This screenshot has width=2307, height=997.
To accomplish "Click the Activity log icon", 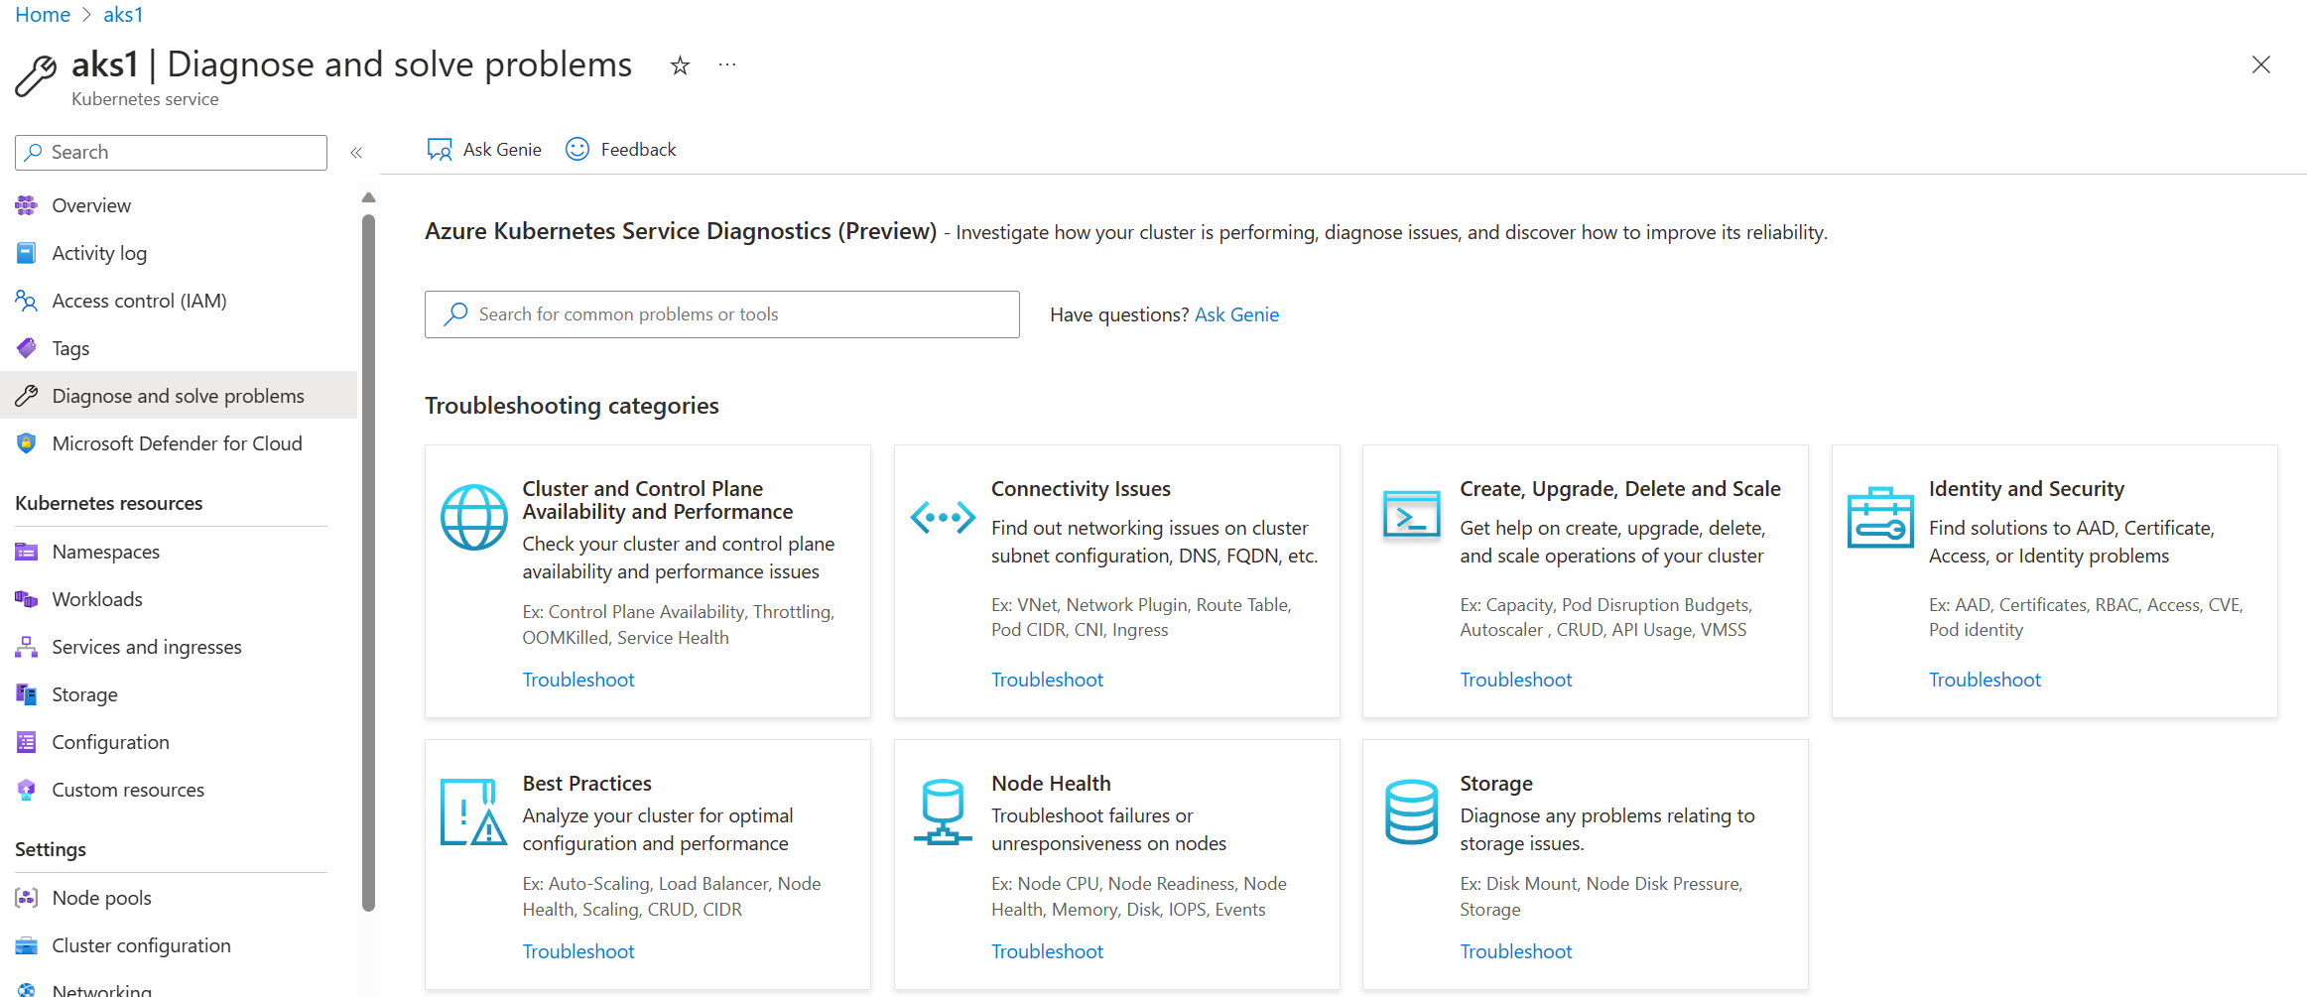I will 27,253.
